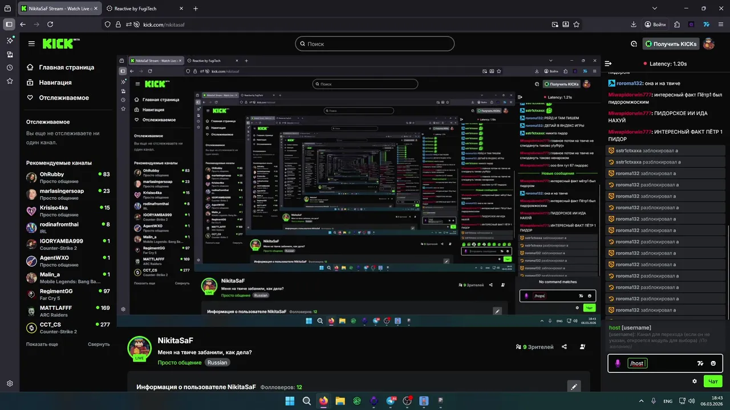Open picture-in-picture icon in address bar
This screenshot has height=410, width=730.
555,24
